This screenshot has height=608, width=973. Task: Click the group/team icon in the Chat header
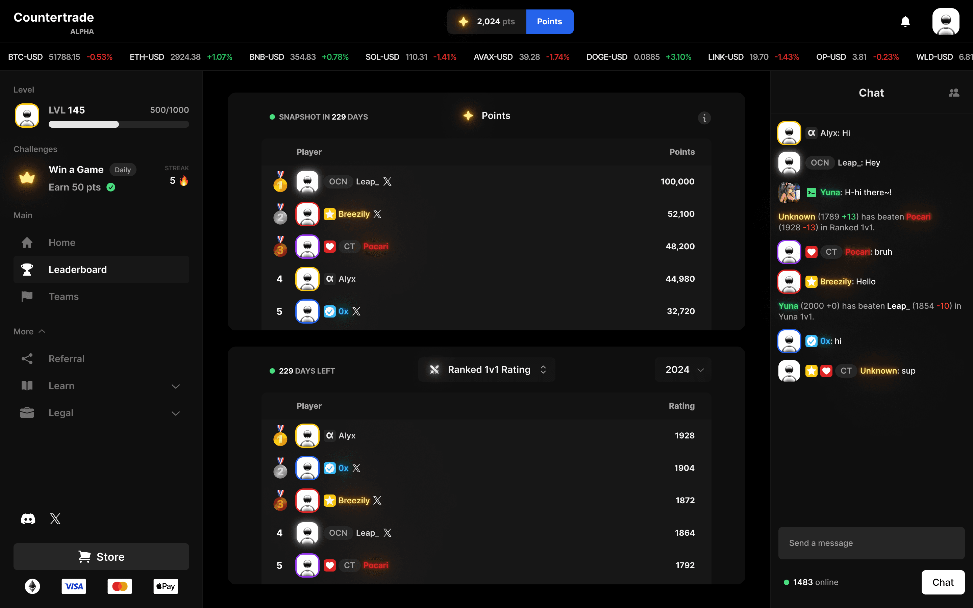click(x=954, y=93)
